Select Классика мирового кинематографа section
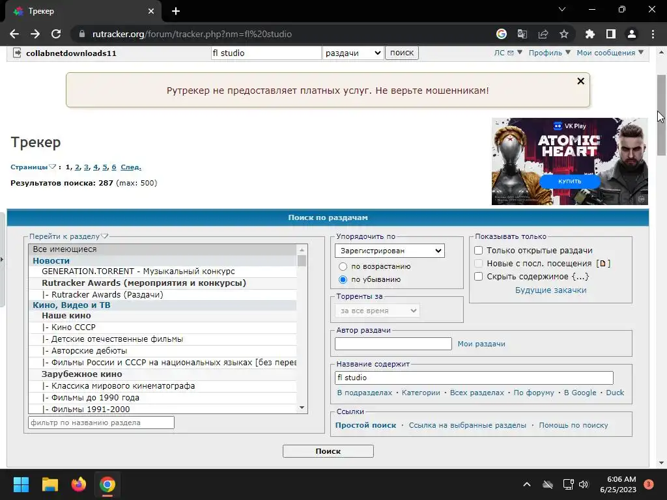The height and width of the screenshot is (500, 667). (x=162, y=386)
